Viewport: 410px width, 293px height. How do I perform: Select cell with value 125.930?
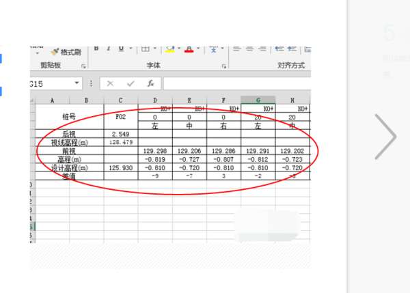pos(120,167)
